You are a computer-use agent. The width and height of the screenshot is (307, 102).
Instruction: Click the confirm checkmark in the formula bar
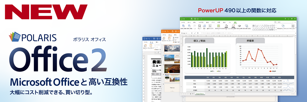click(x=195, y=33)
